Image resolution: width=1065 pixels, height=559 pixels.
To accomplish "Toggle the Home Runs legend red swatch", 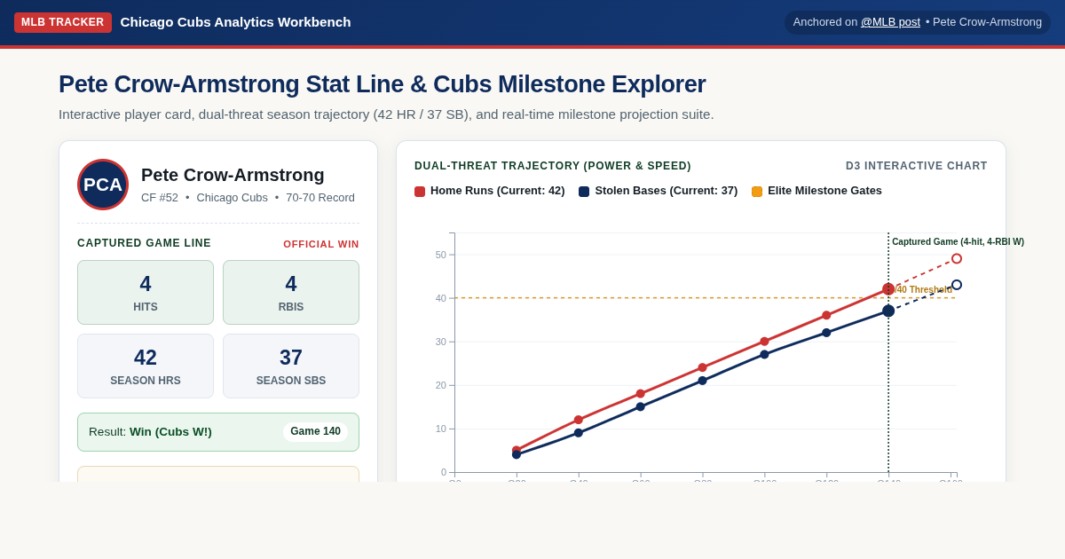I will coord(420,192).
